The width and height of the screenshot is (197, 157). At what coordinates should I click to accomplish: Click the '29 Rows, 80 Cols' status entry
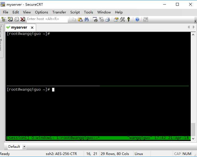tap(115, 154)
